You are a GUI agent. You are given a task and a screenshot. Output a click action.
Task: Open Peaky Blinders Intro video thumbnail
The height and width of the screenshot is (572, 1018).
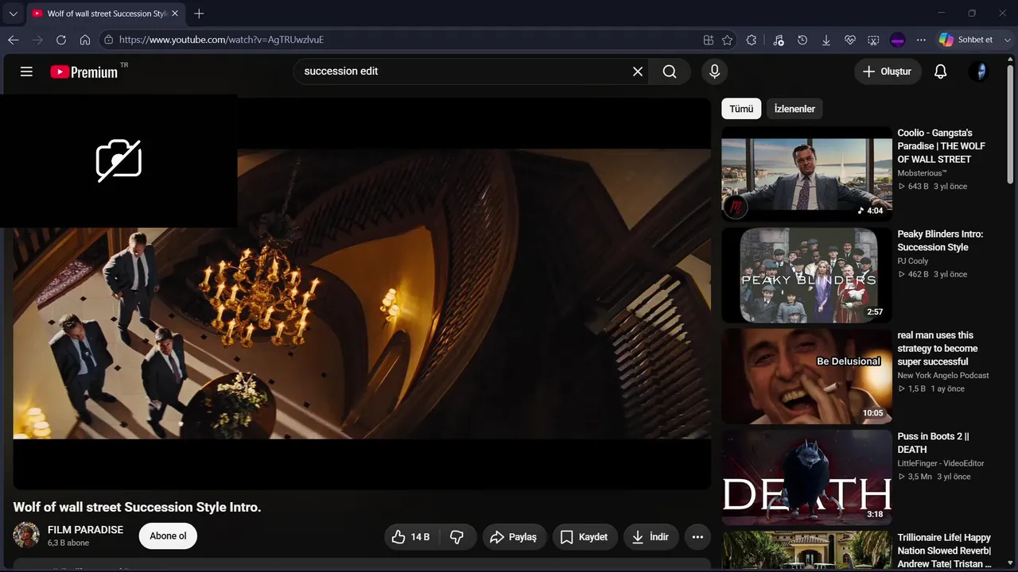[x=806, y=276]
